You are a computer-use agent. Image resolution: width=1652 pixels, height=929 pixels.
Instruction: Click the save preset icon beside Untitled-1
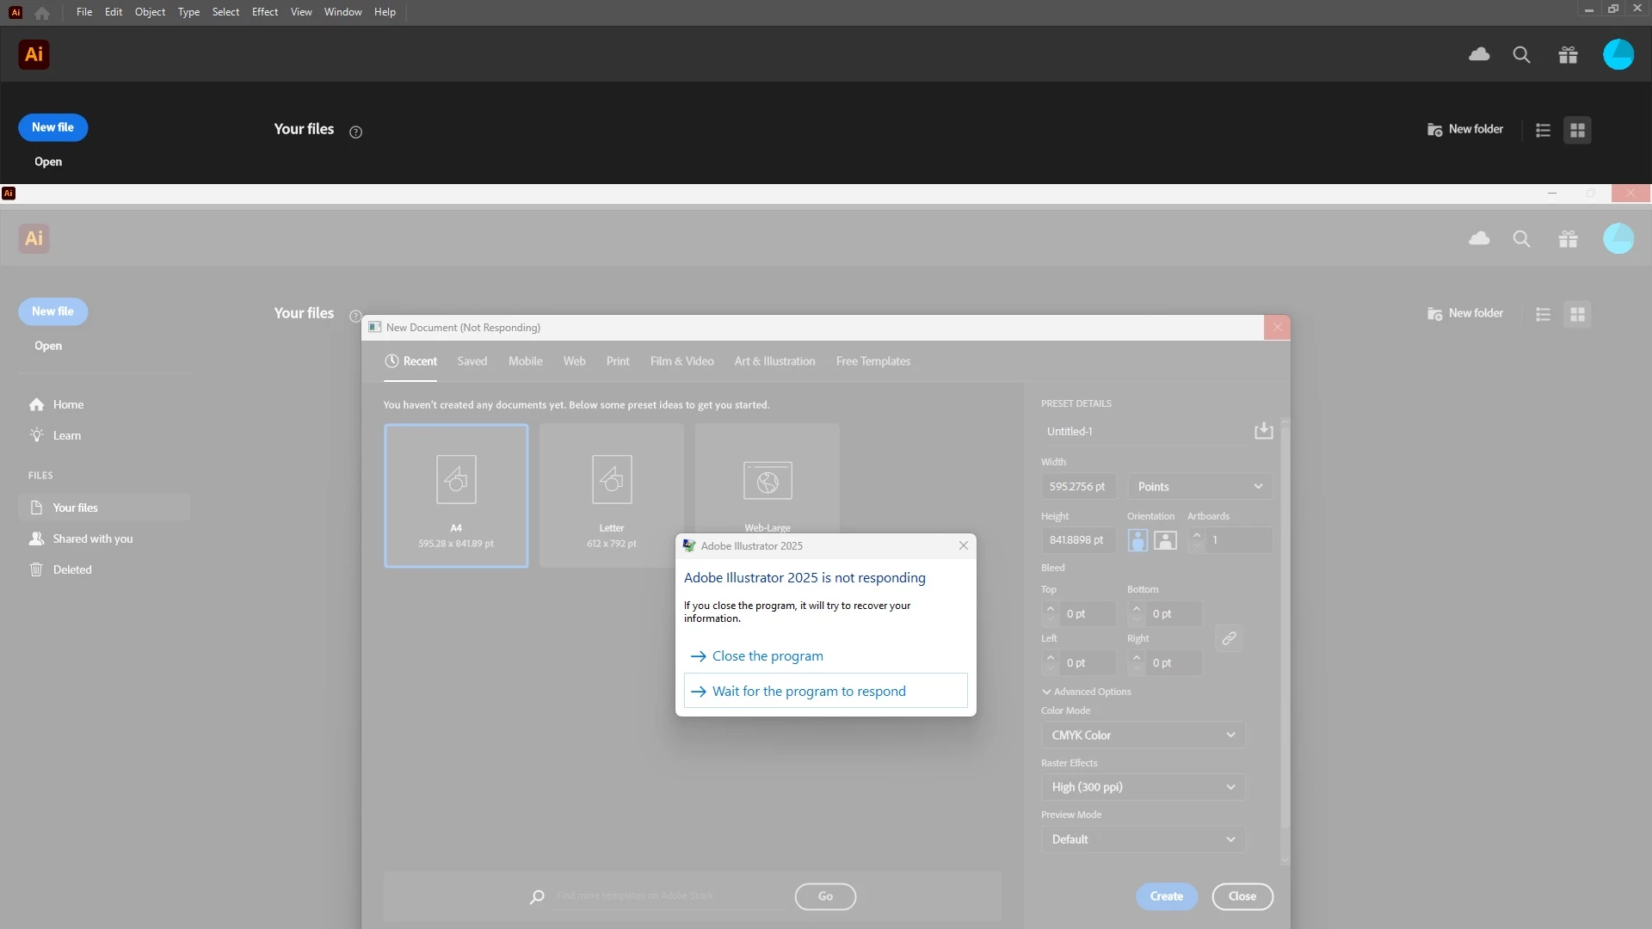[1263, 431]
